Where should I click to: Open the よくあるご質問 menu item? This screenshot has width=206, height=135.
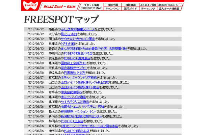[x=148, y=5]
